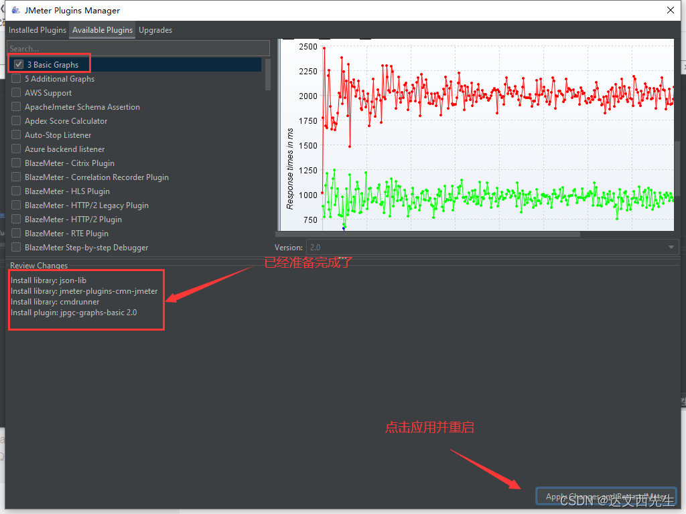Screen dimensions: 686x514
Task: Select 'Install library: json-lib' line
Action: click(x=48, y=280)
